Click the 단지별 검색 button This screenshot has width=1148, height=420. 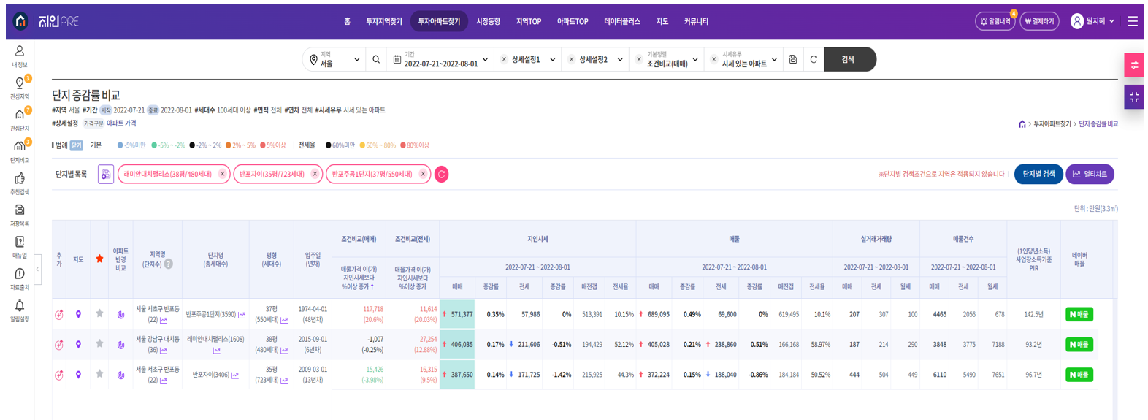[x=1038, y=175]
